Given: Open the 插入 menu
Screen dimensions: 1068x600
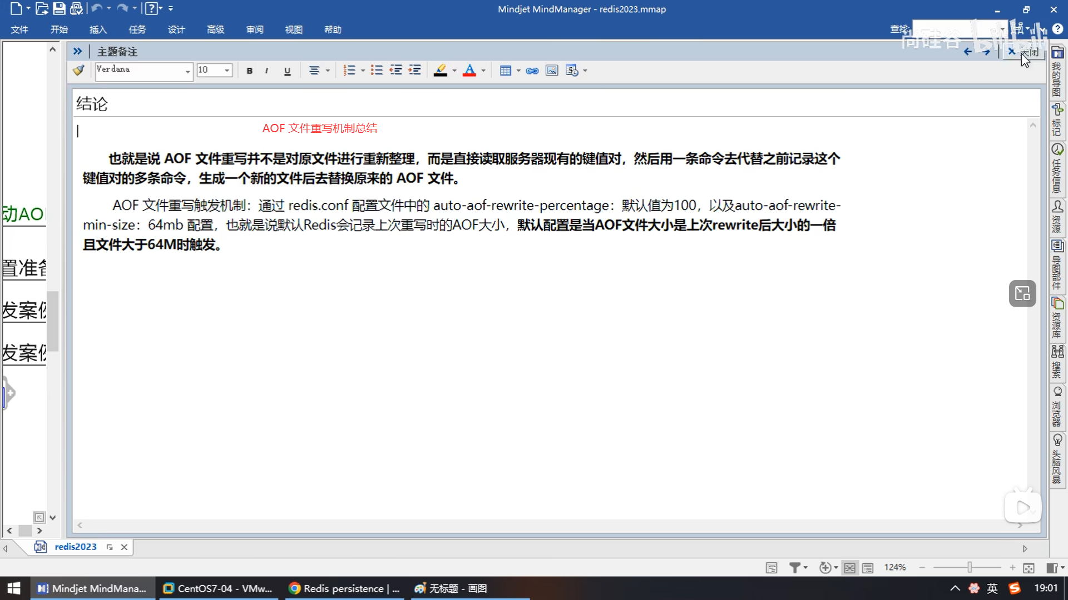Looking at the screenshot, I should tap(98, 29).
